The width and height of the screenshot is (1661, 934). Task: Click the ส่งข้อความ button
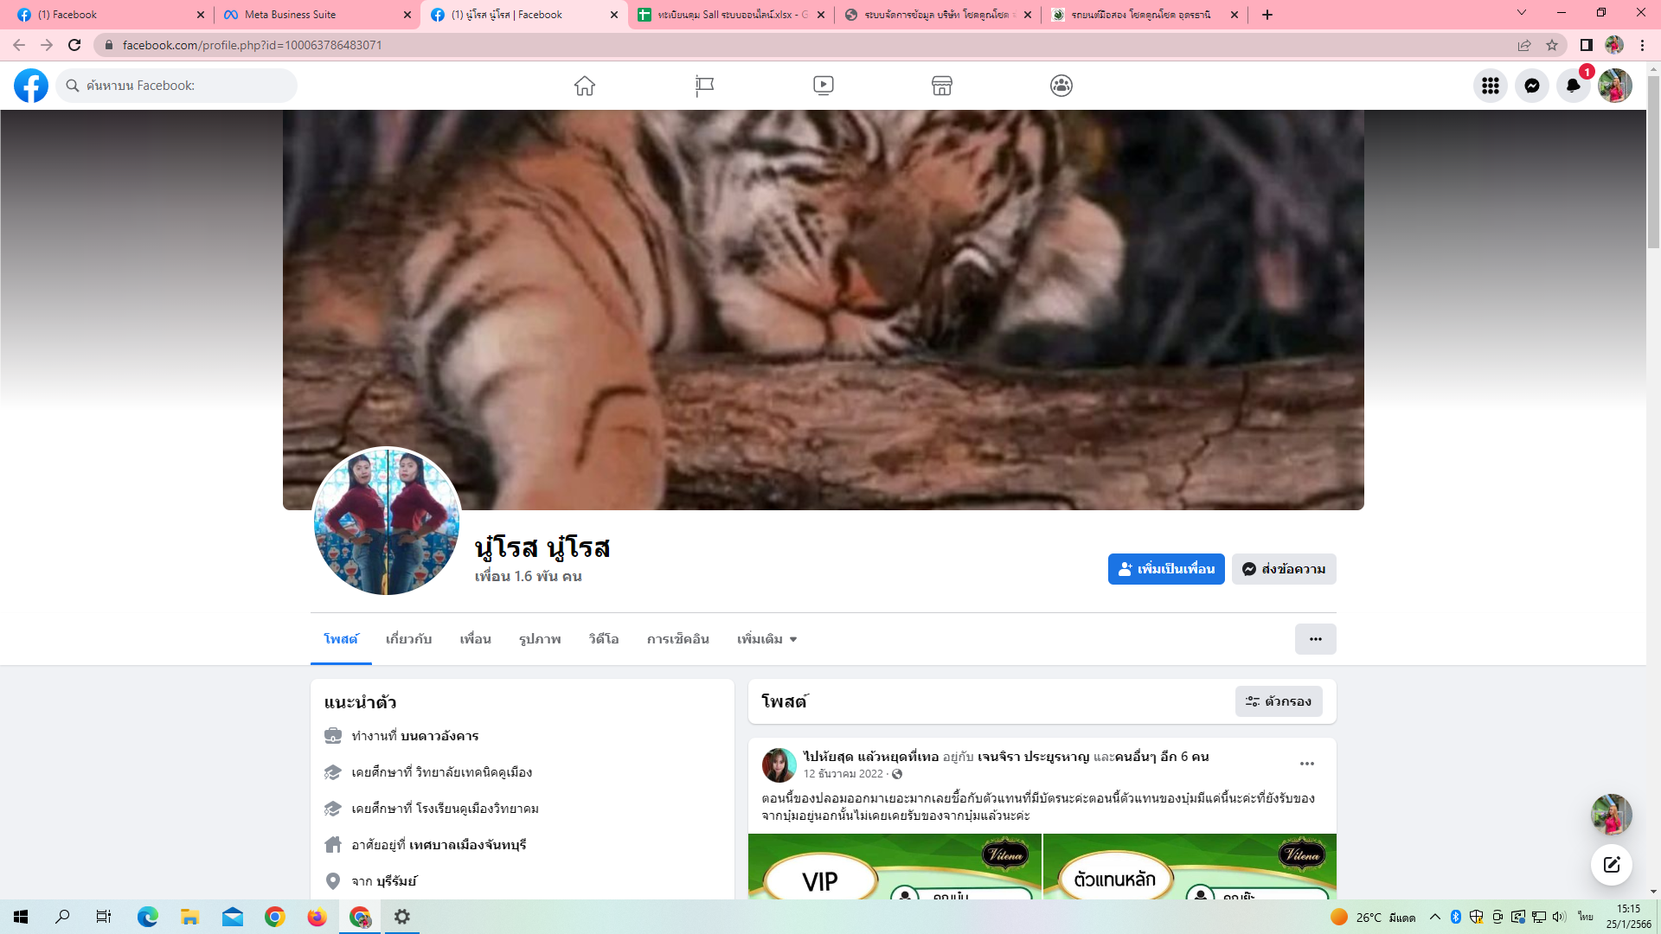1283,569
